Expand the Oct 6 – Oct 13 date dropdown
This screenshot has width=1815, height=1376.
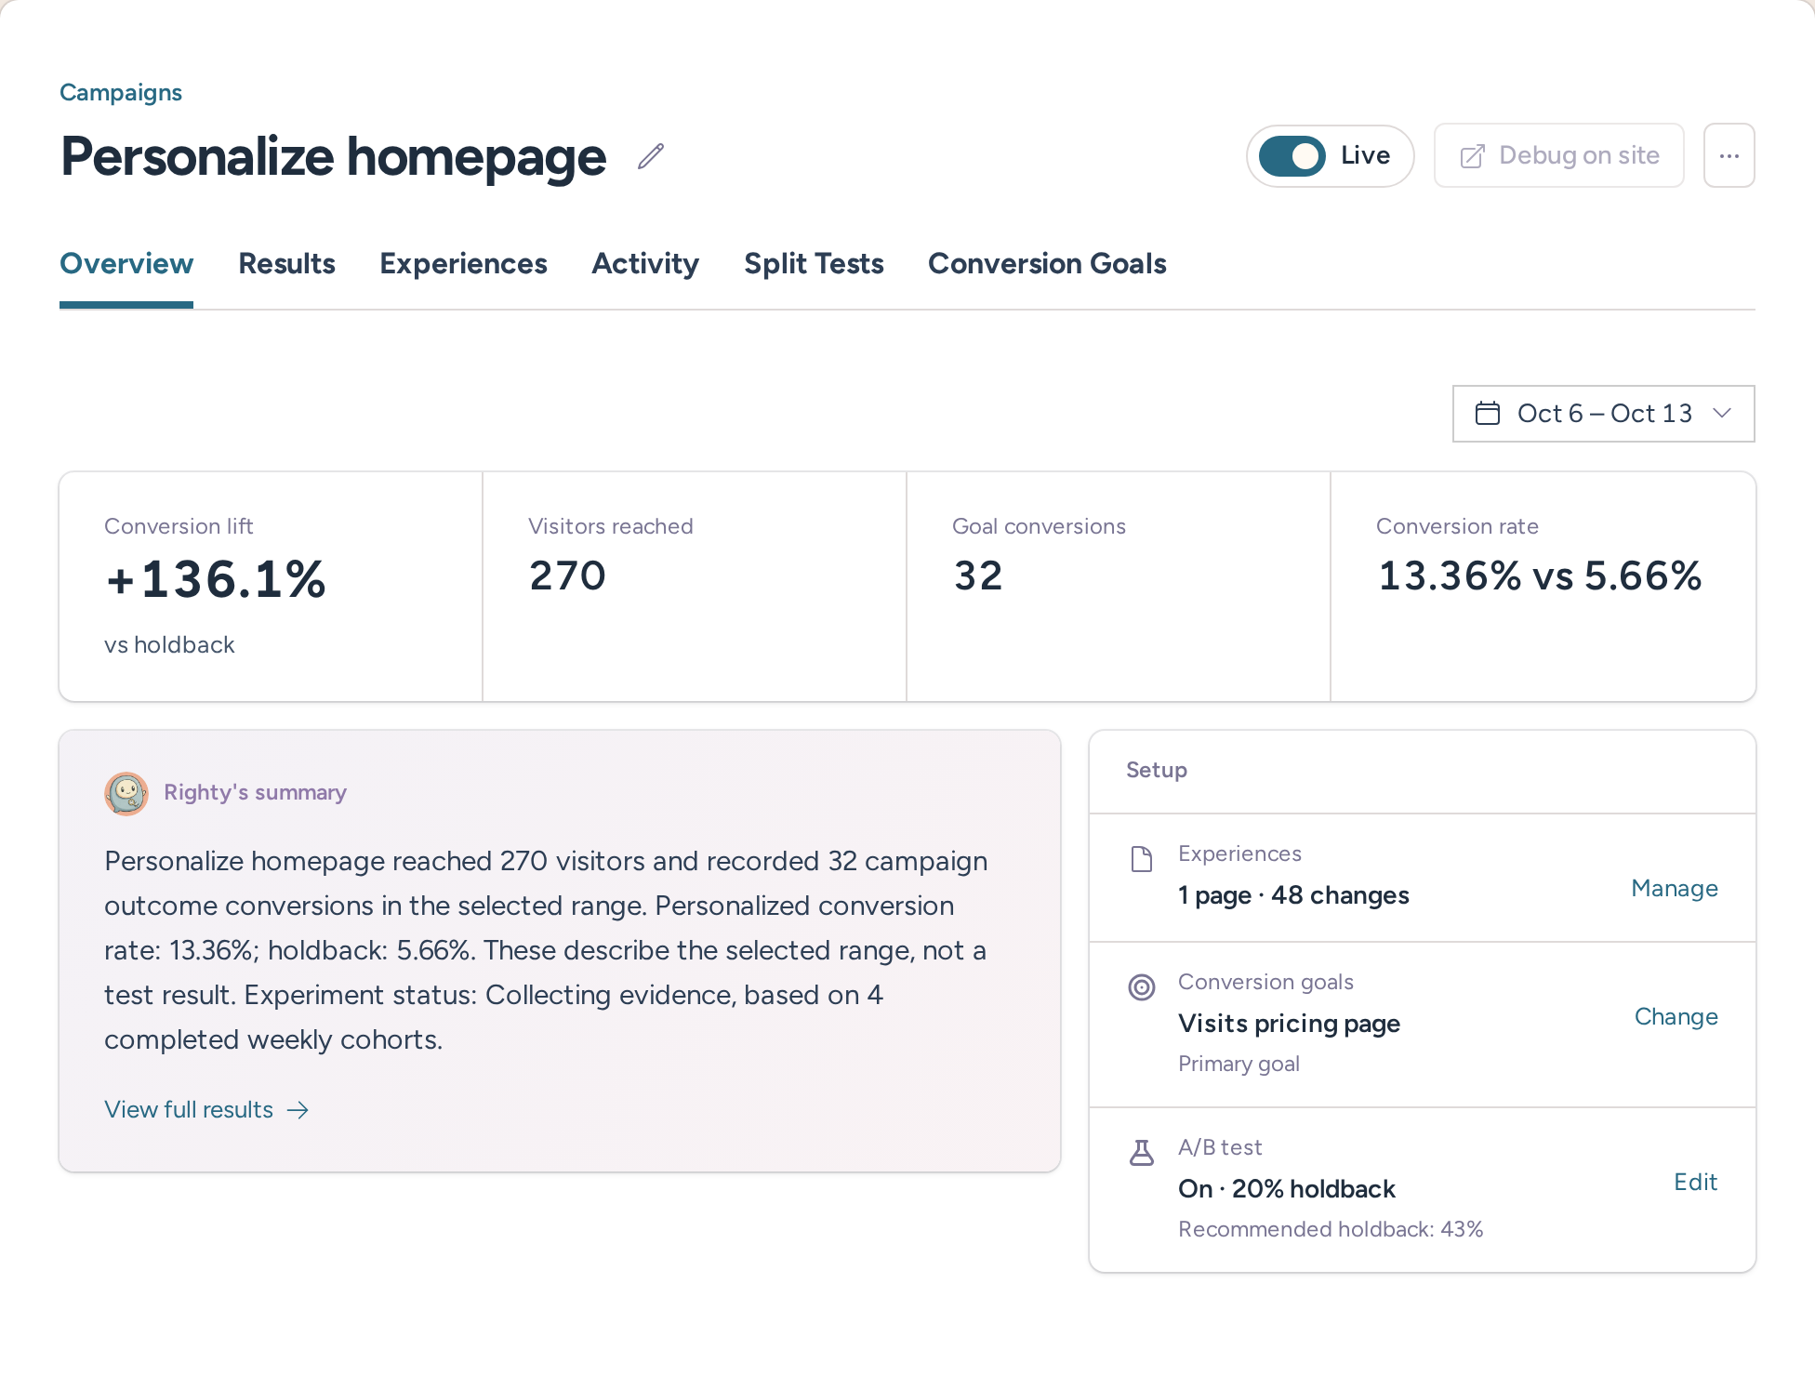[x=1603, y=414]
